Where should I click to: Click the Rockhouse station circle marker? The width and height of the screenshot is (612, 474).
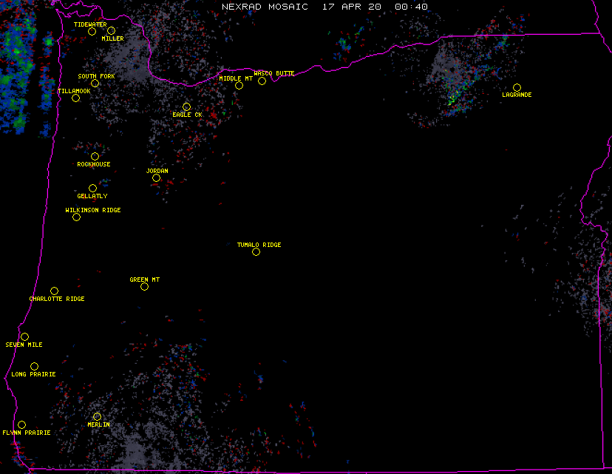point(95,157)
